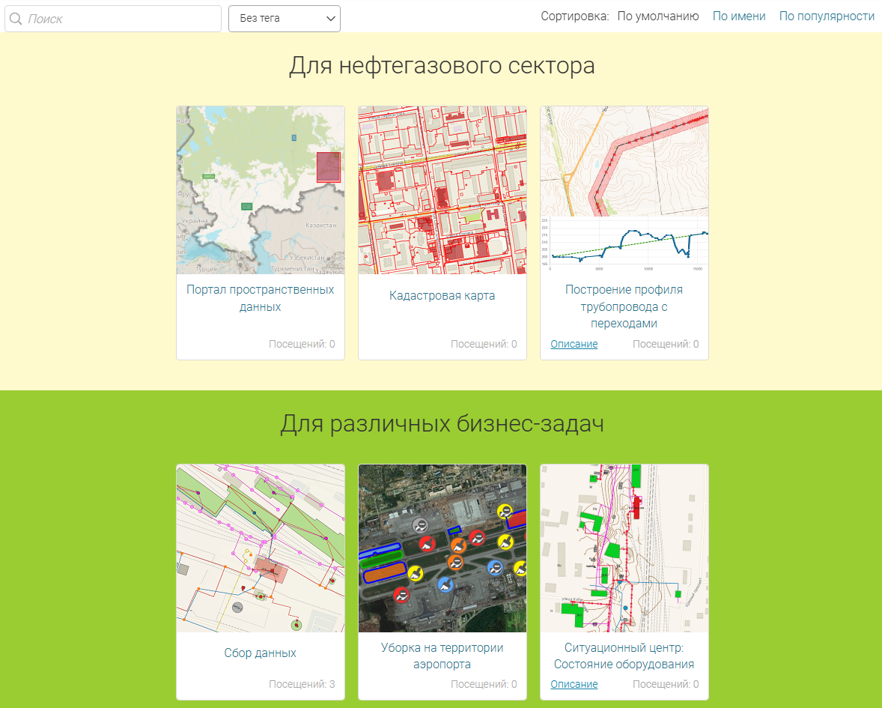The image size is (882, 708).
Task: Open the Сбор данных title link
Action: [x=261, y=653]
